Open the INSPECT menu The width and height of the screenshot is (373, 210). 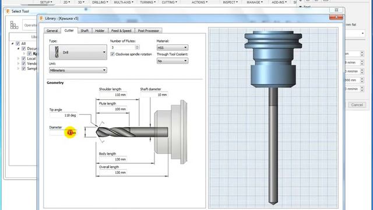click(x=230, y=2)
